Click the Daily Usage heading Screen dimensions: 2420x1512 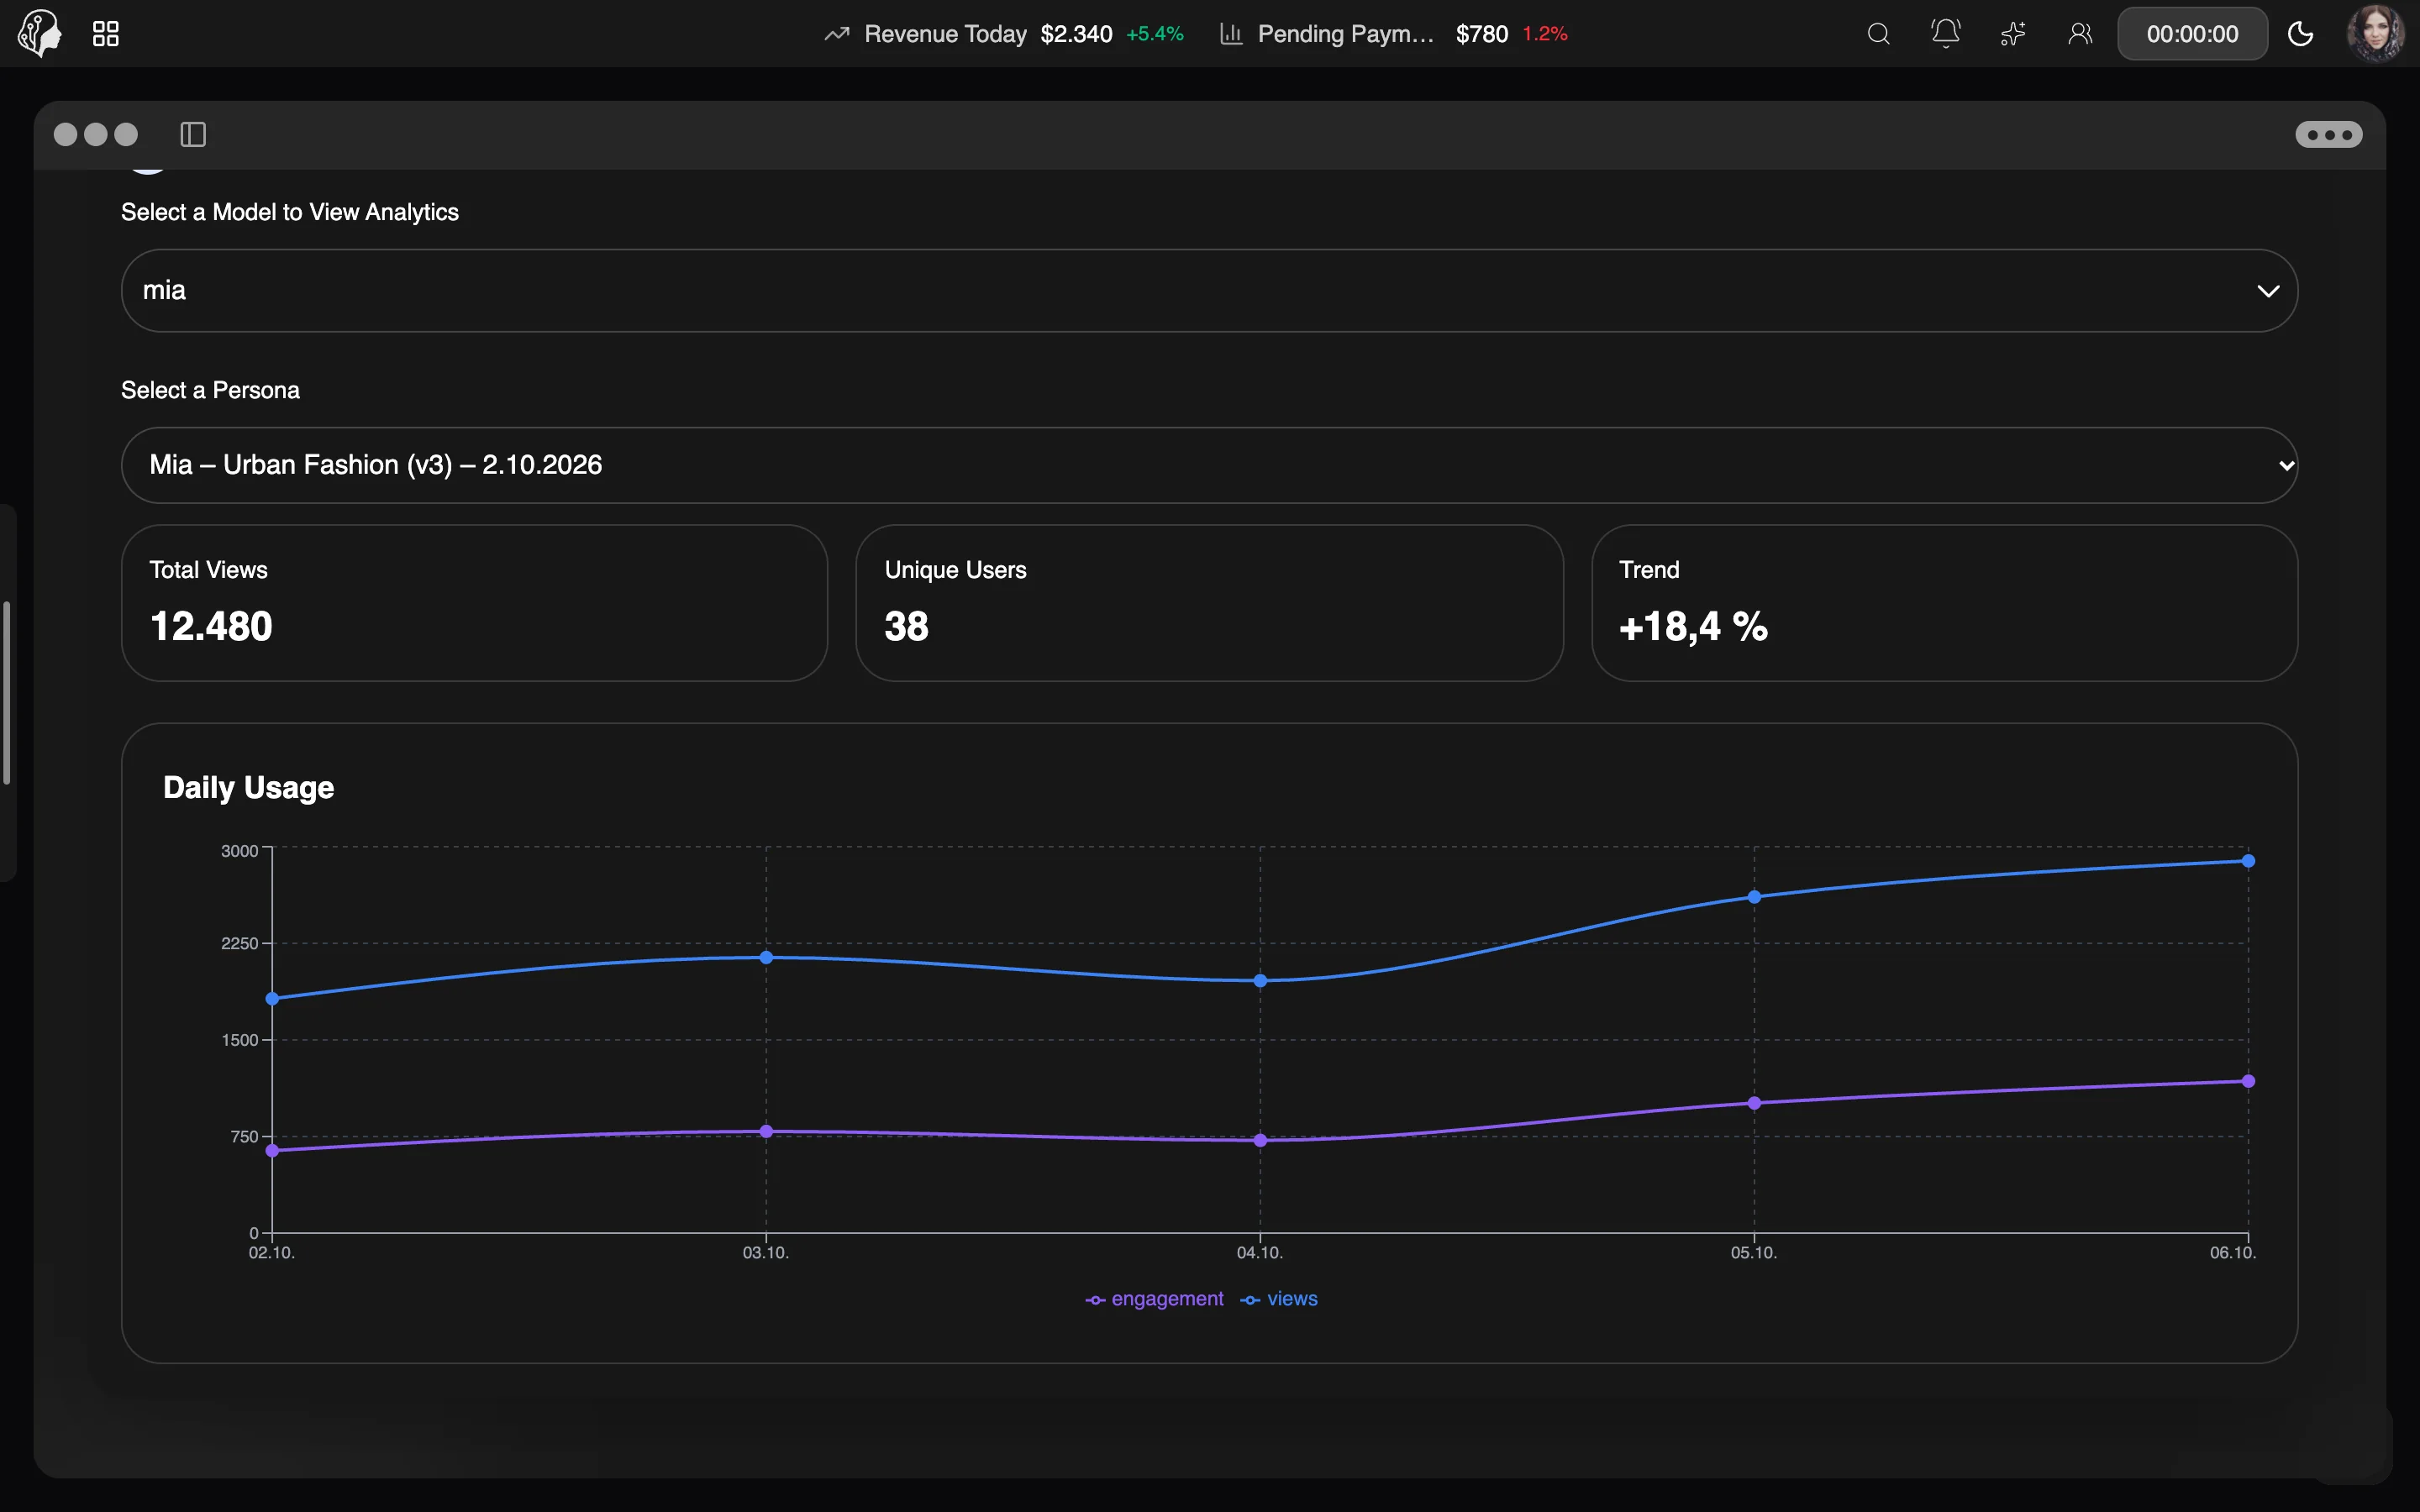click(248, 788)
